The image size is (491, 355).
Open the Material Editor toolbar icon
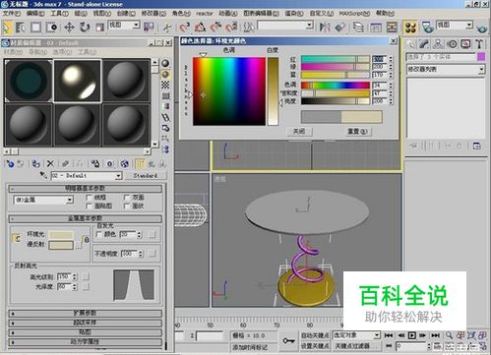(x=409, y=28)
